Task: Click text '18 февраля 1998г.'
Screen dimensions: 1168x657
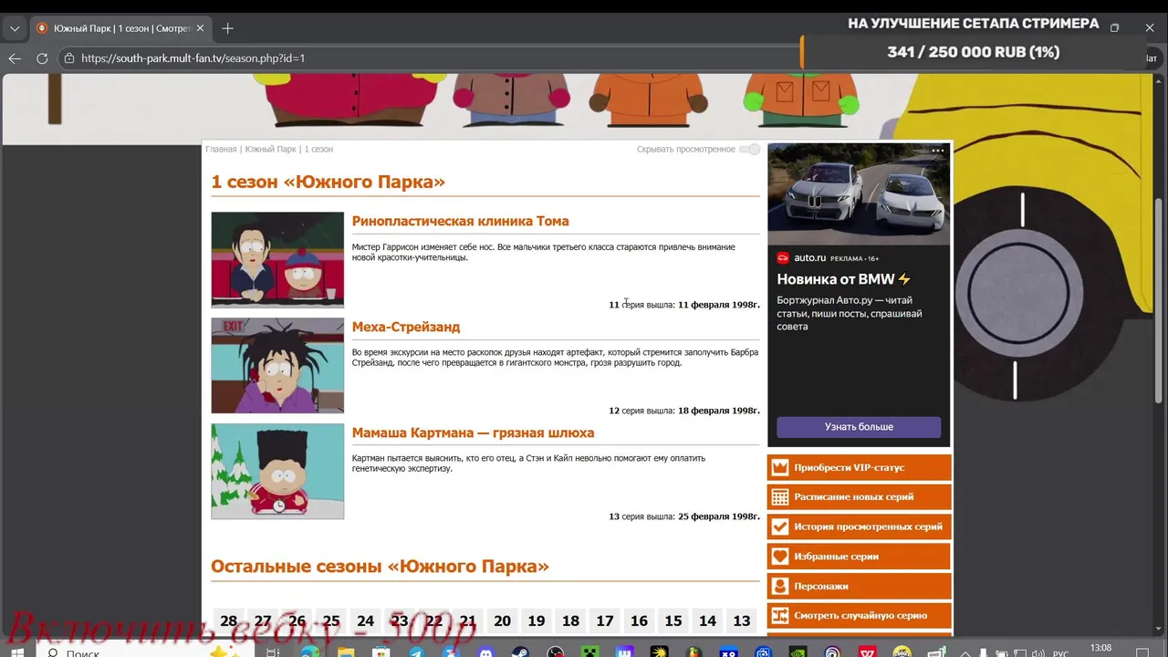Action: click(718, 411)
